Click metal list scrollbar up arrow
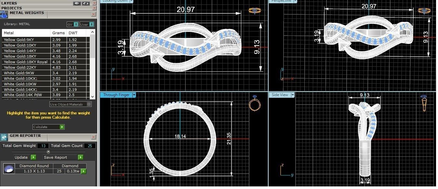This screenshot has width=438, height=189. click(93, 32)
